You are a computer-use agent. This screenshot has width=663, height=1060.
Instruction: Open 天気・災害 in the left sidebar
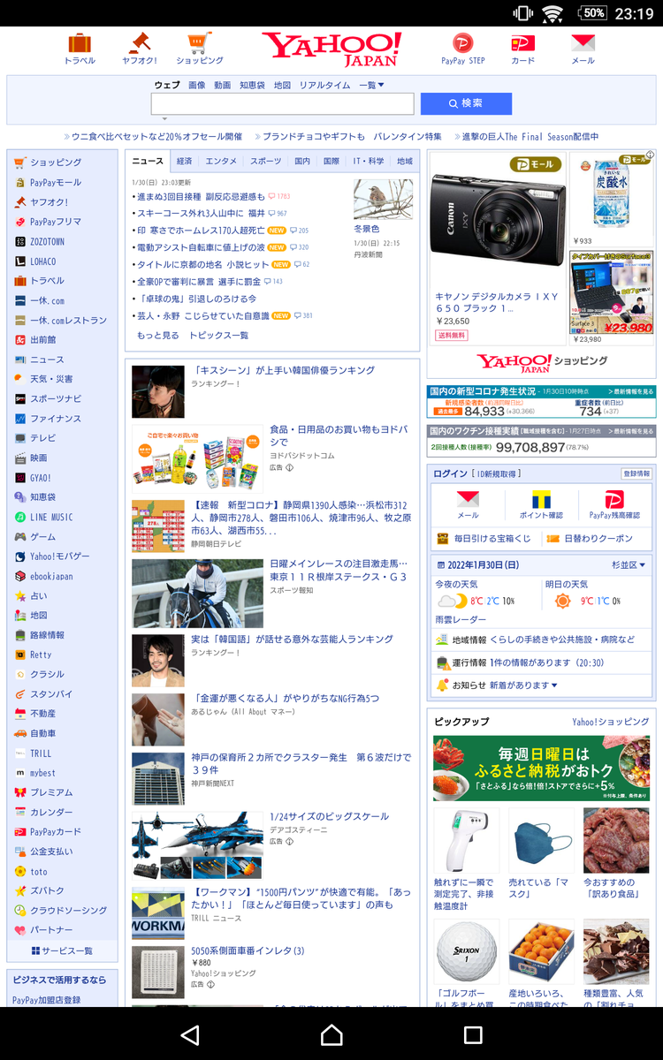(51, 379)
